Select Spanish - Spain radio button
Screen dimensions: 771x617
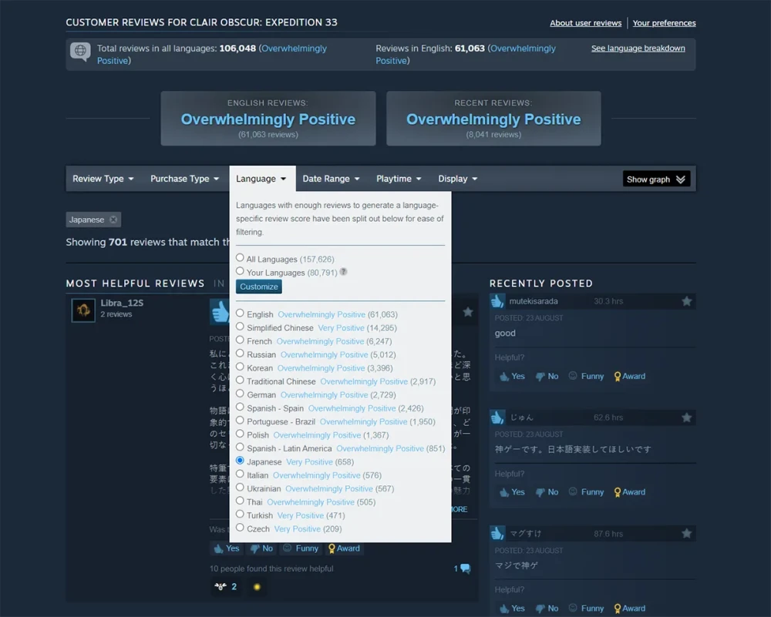(x=240, y=407)
